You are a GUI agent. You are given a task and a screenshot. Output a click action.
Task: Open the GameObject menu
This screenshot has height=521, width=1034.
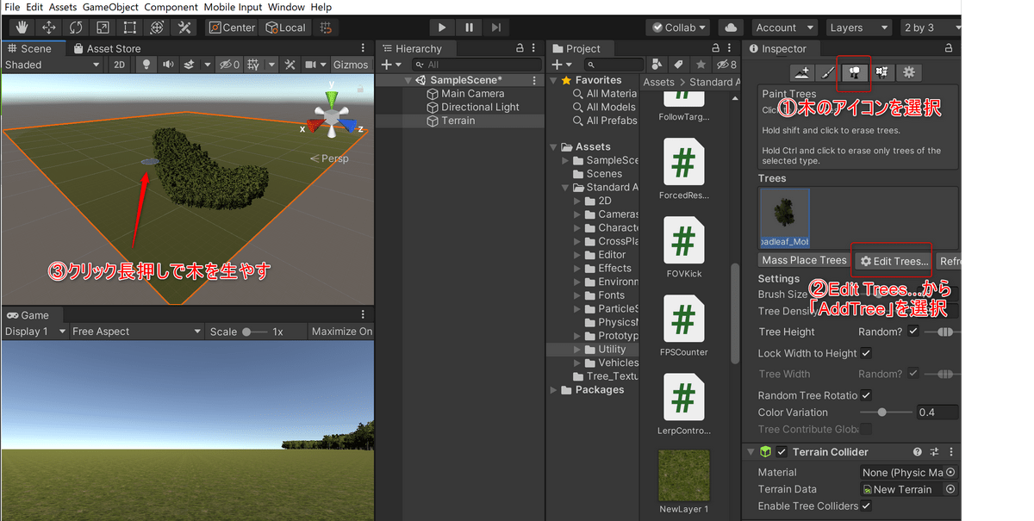tap(110, 7)
